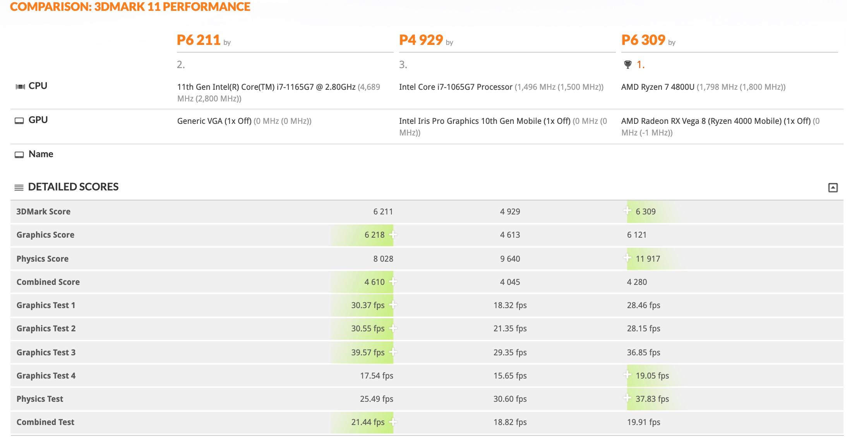Click the CPU chip icon
Image resolution: width=847 pixels, height=437 pixels.
tap(20, 86)
